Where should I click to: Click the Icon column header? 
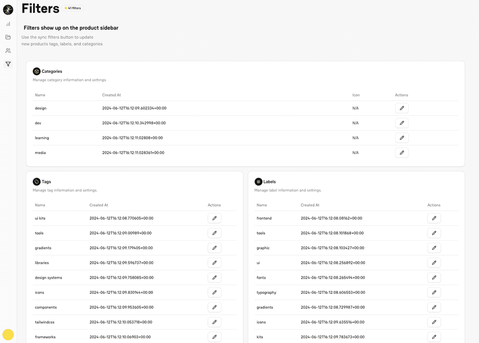tap(356, 95)
